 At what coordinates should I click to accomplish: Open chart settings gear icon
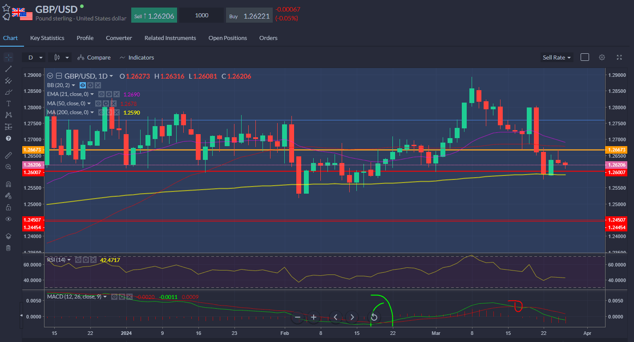pyautogui.click(x=602, y=57)
